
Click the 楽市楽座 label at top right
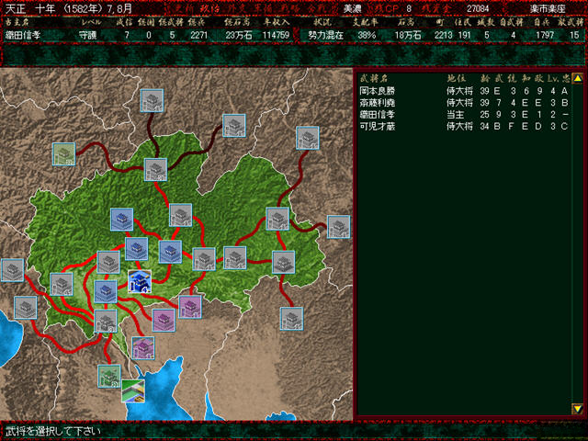pyautogui.click(x=548, y=8)
